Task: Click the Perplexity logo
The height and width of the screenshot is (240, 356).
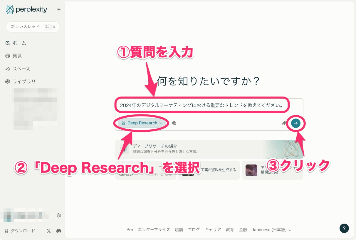Action: click(26, 9)
